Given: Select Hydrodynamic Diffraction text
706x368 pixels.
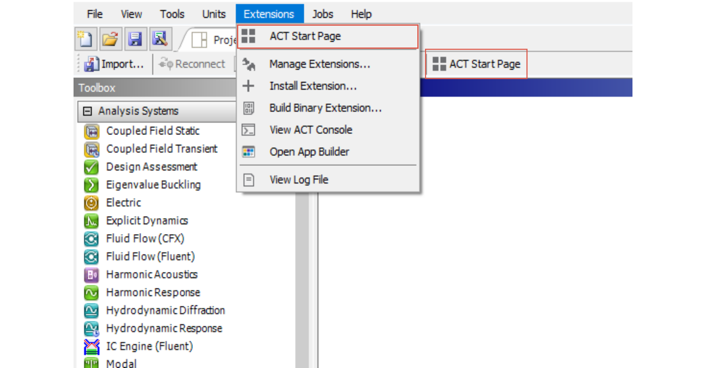Looking at the screenshot, I should pyautogui.click(x=165, y=311).
